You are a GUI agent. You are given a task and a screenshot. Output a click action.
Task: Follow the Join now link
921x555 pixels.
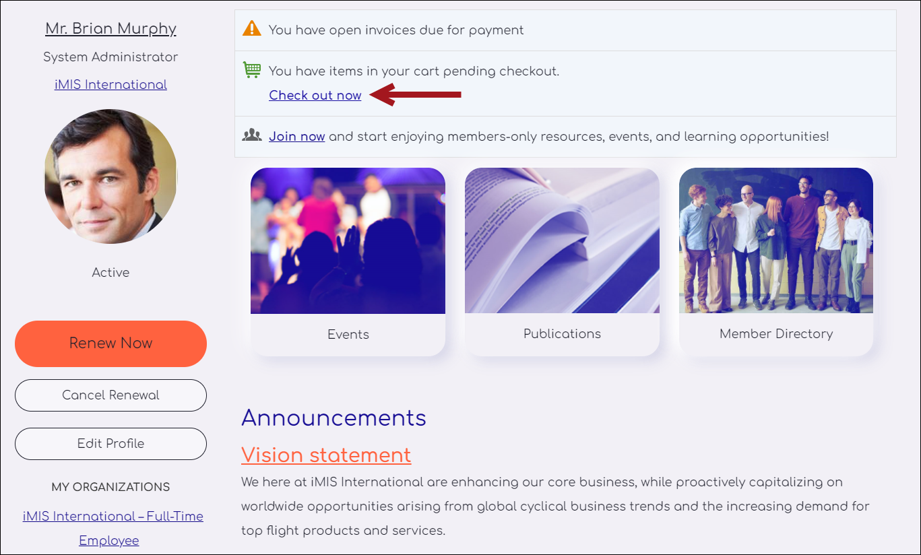point(297,136)
